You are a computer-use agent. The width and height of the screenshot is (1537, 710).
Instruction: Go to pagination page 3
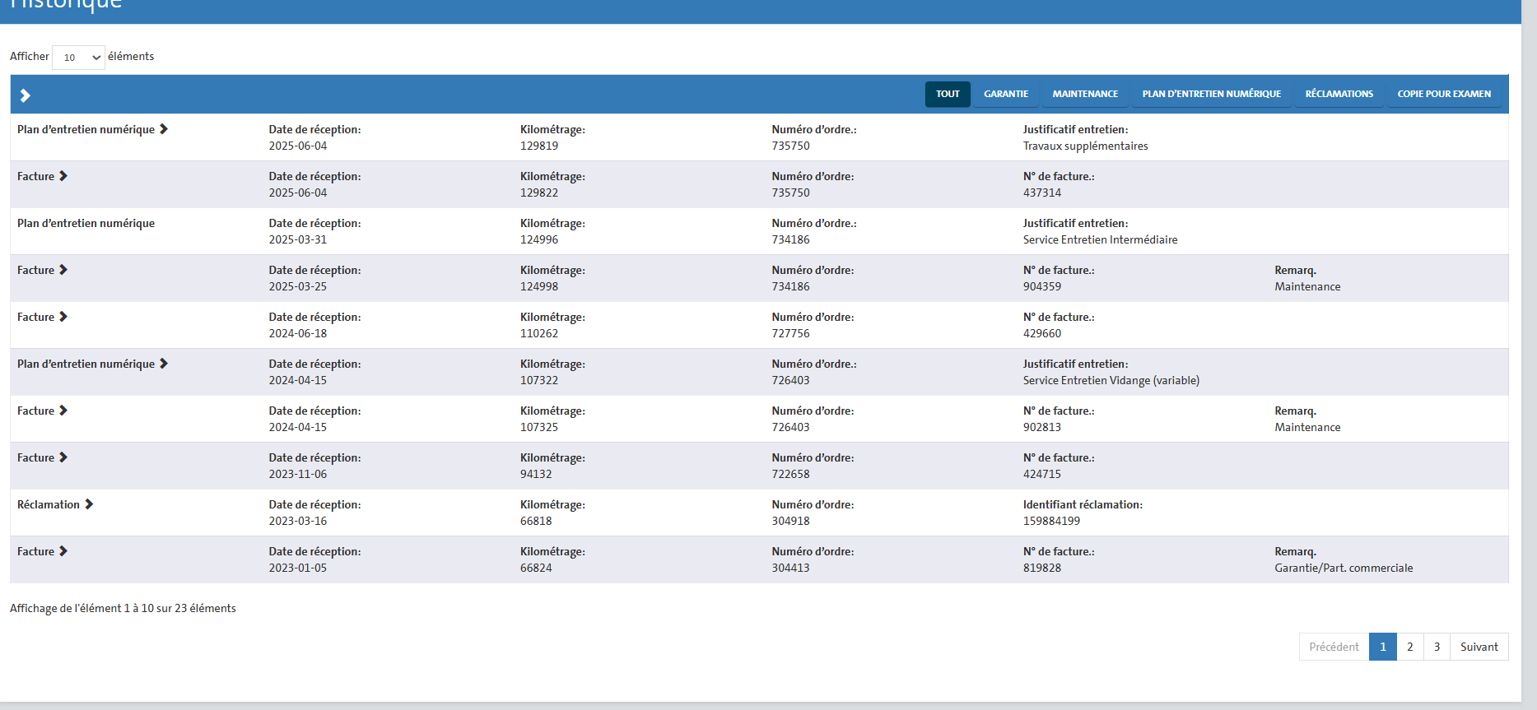tap(1437, 647)
